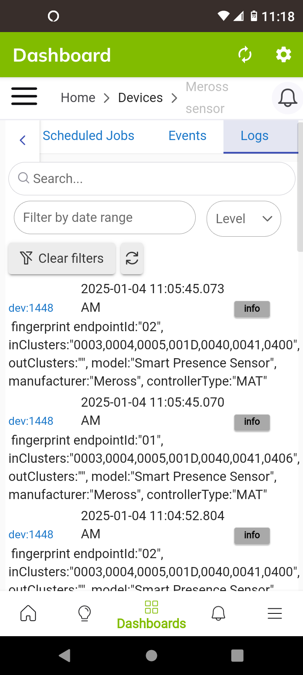Reload the logs using the small refresh icon

(x=132, y=258)
